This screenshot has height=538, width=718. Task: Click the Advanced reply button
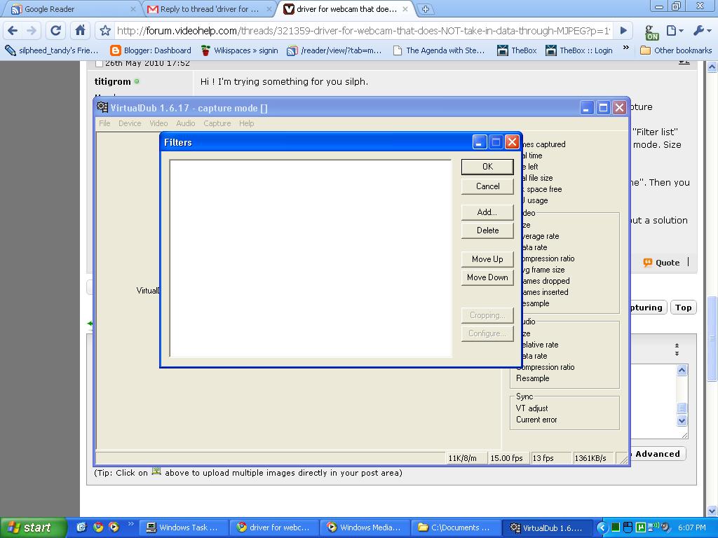(658, 454)
